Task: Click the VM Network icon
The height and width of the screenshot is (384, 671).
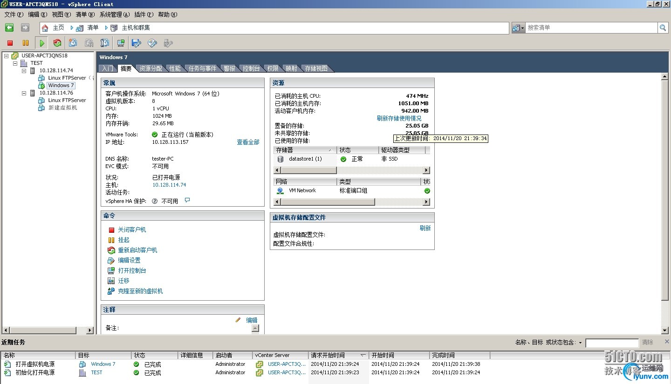Action: pos(280,191)
